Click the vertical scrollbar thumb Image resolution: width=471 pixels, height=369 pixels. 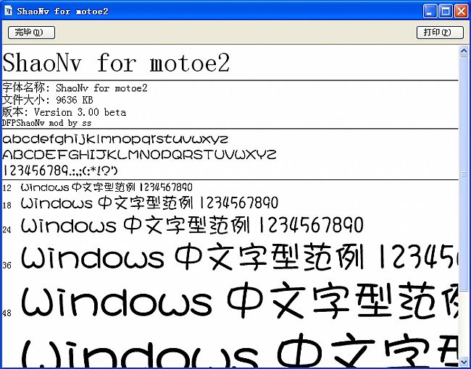[x=464, y=174]
